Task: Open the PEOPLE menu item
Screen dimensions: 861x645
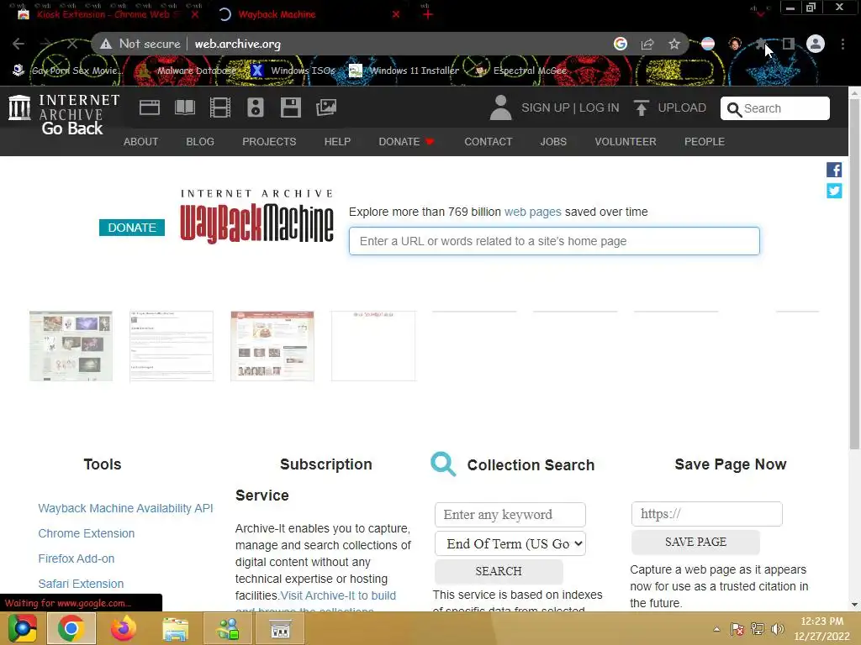Action: (705, 141)
